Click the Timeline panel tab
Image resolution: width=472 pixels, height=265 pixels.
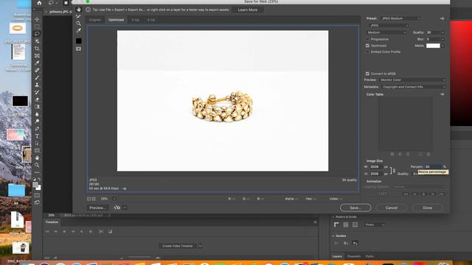coord(52,222)
